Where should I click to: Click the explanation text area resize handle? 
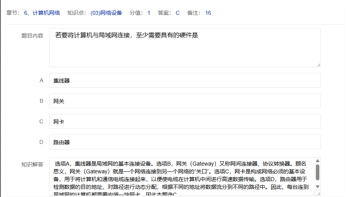tap(319, 194)
